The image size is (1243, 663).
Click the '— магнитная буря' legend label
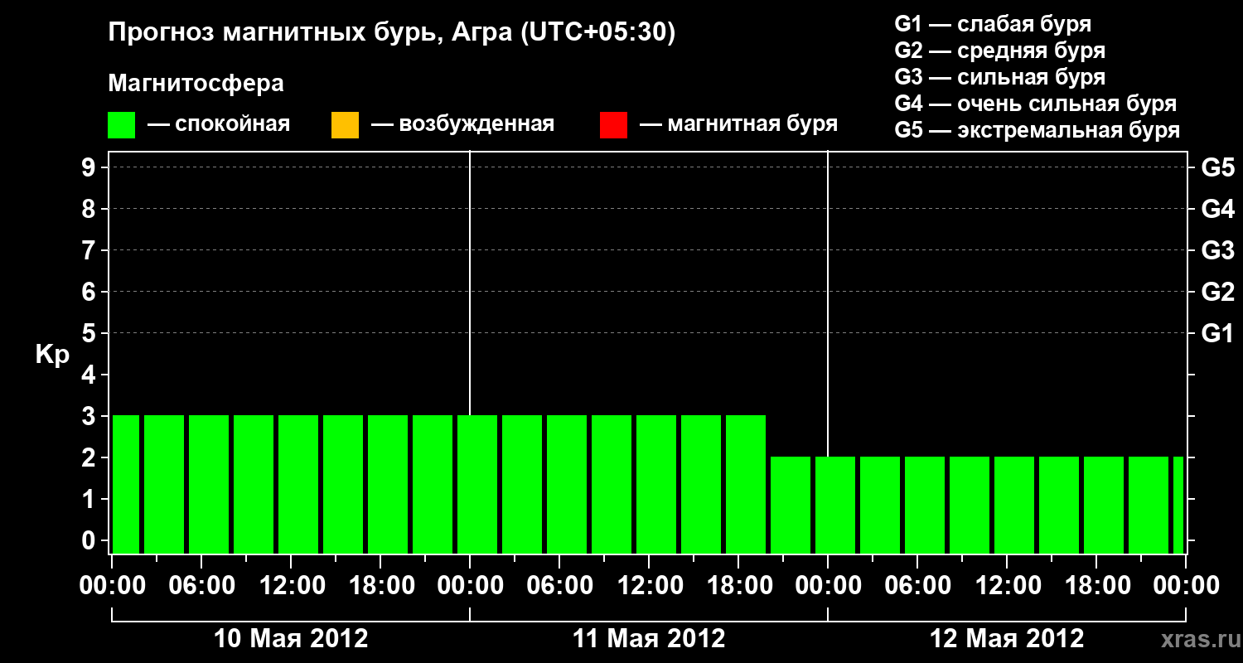(x=738, y=124)
